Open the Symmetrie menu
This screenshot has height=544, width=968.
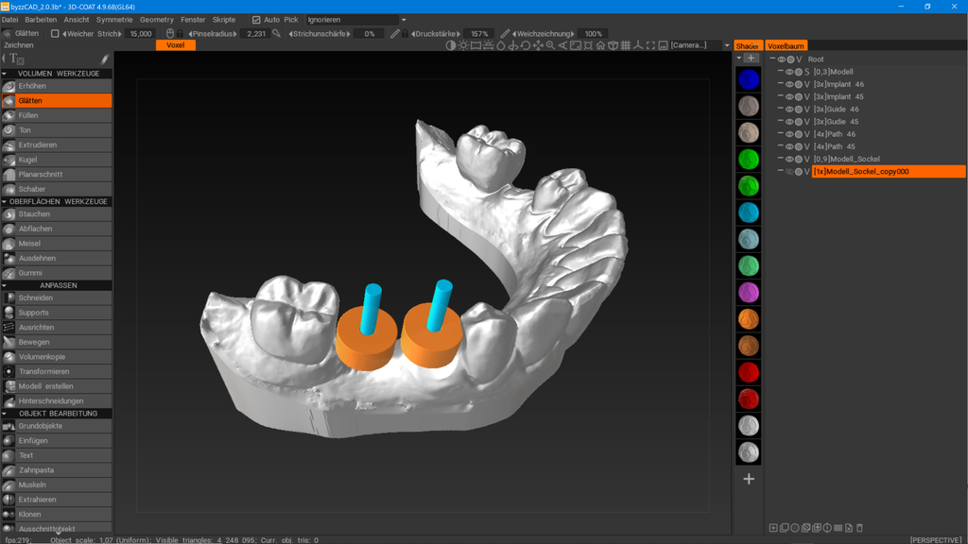click(x=114, y=20)
